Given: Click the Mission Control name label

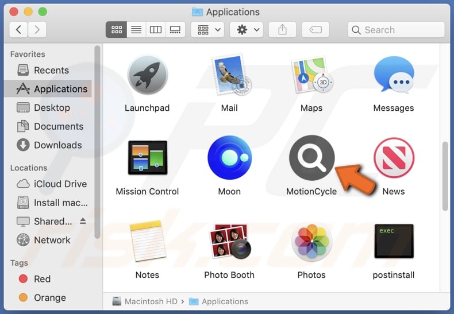Looking at the screenshot, I should click(147, 191).
